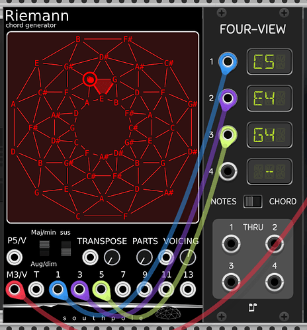
Task: Click the P5/V input jack
Action: pos(15,257)
